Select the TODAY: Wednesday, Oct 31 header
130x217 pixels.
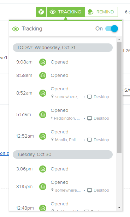tap(63, 48)
